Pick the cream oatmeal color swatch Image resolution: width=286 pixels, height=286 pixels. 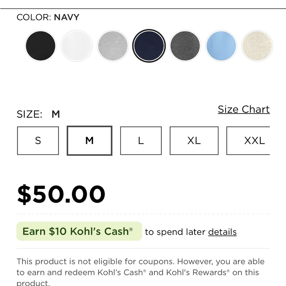click(x=257, y=46)
